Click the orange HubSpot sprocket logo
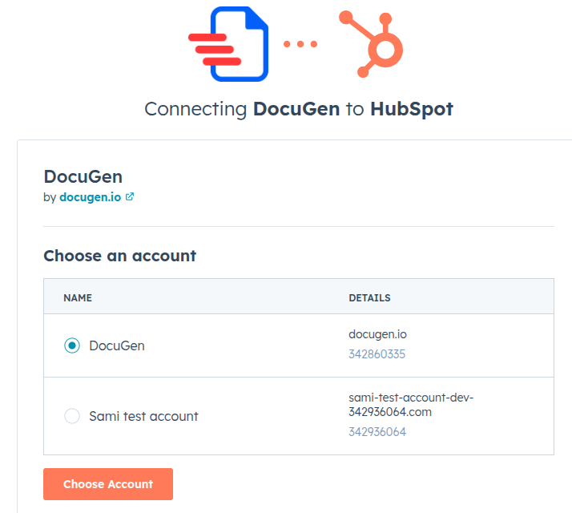The image size is (572, 513). [371, 44]
